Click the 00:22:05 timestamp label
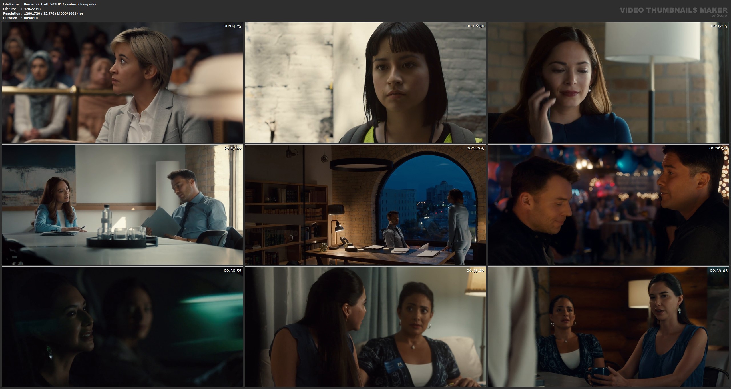731x389 pixels. click(475, 148)
